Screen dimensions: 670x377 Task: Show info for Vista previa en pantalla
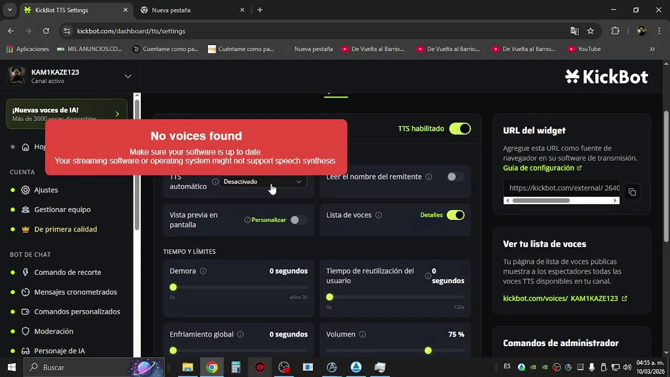pyautogui.click(x=248, y=220)
